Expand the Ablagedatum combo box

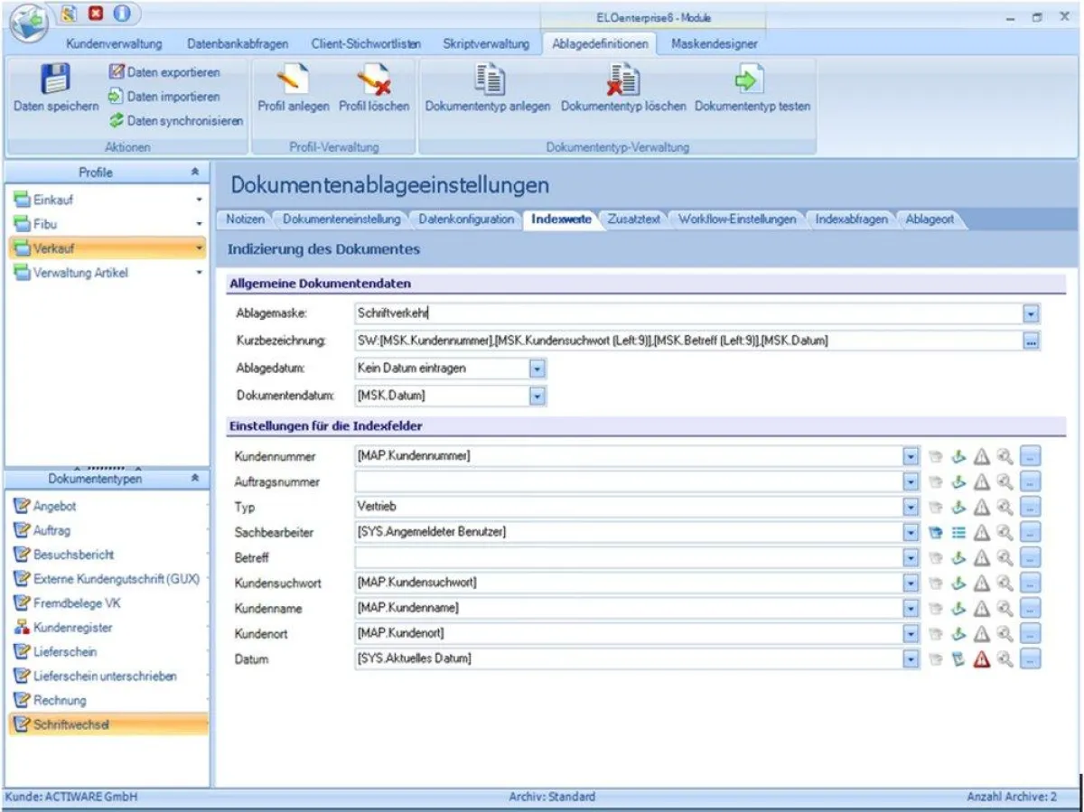(x=537, y=369)
